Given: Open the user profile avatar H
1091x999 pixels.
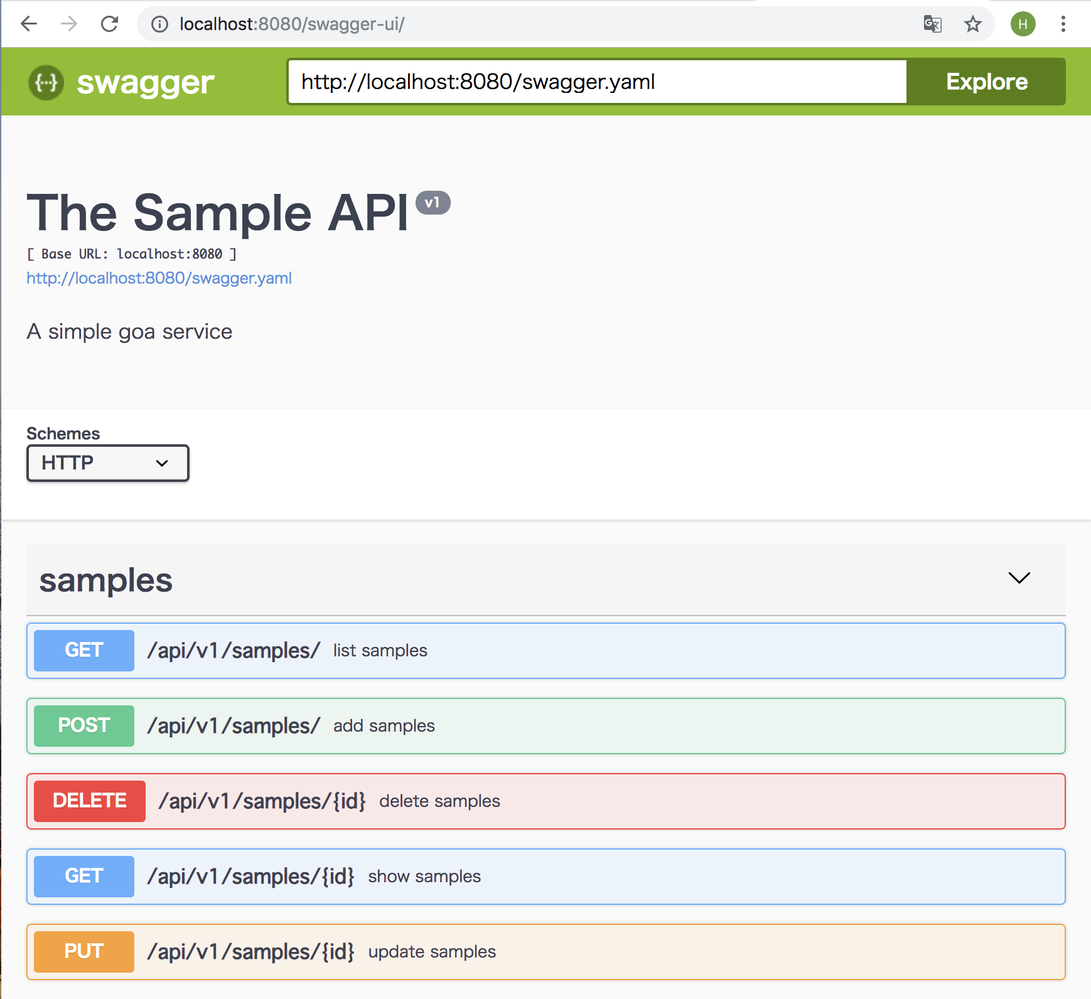Looking at the screenshot, I should [x=1023, y=24].
